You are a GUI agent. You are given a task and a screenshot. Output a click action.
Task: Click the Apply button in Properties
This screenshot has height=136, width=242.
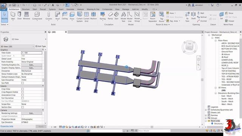coord(41,127)
